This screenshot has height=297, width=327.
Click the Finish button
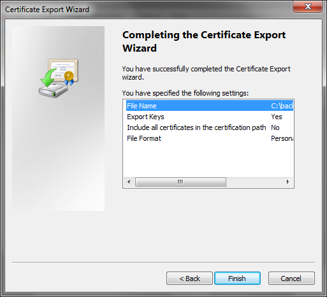[237, 279]
